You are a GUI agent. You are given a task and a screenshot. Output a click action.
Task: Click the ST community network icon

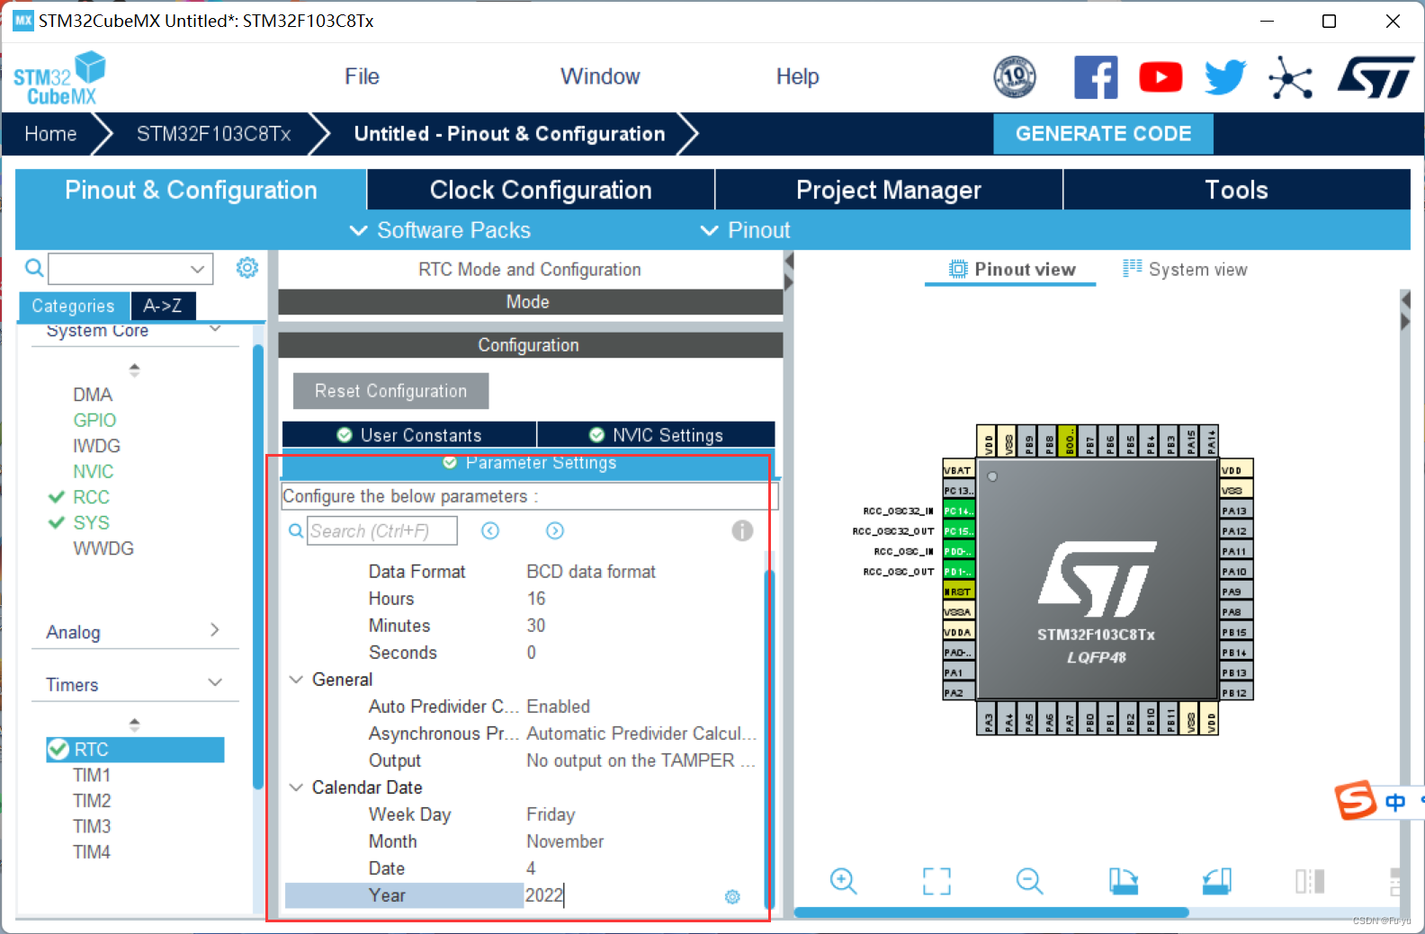(1291, 78)
